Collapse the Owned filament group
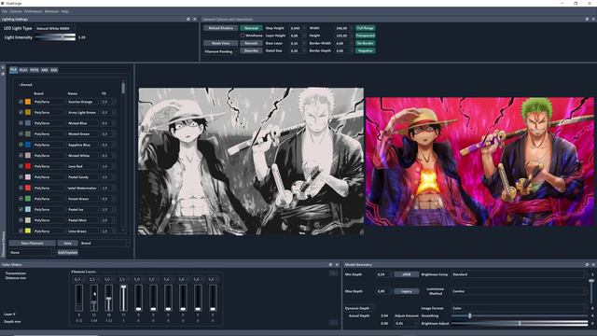The height and width of the screenshot is (336, 597). [25, 85]
